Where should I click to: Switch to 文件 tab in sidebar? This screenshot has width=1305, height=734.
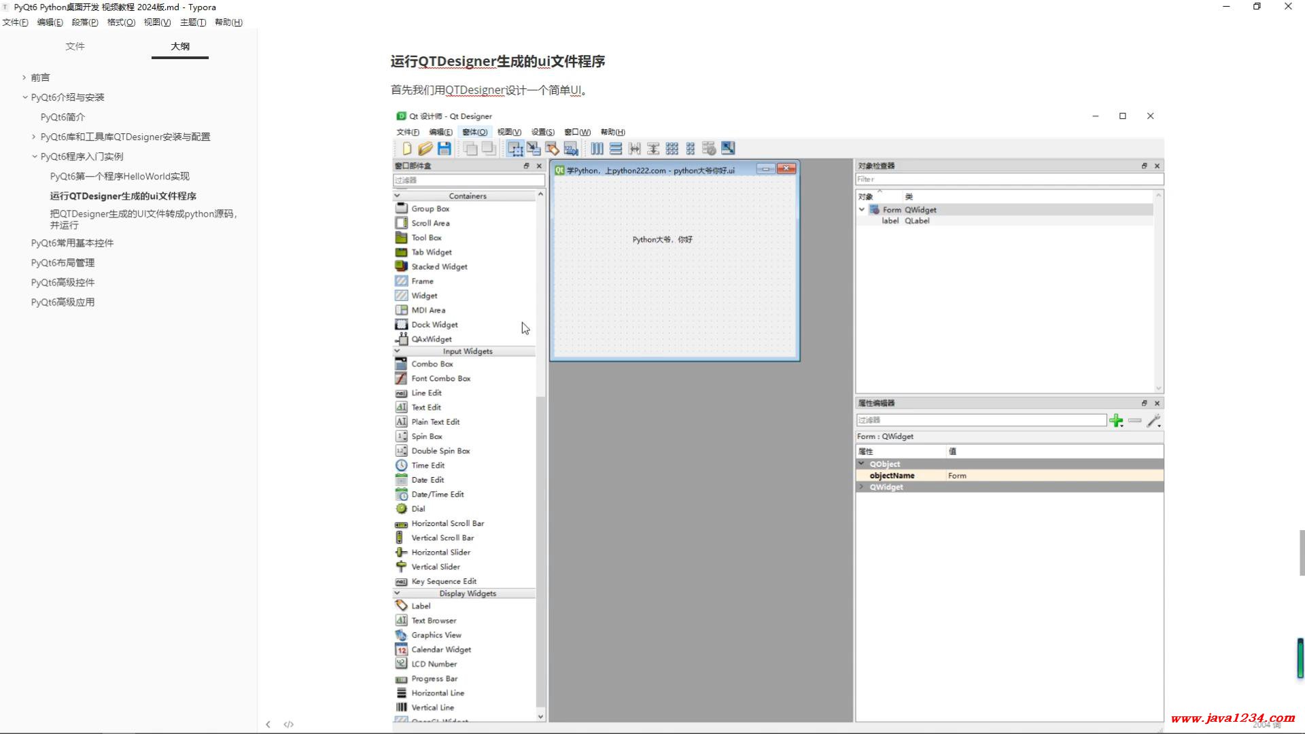coord(75,46)
